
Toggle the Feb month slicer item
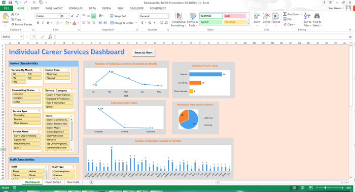(x=34, y=74)
